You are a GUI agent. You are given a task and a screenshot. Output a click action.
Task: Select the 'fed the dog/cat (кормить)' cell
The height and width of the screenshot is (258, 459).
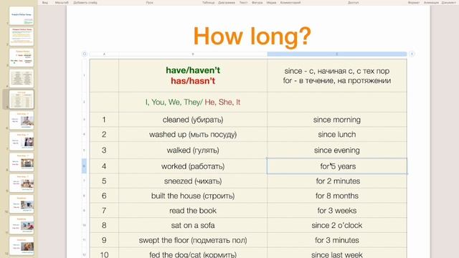point(193,253)
